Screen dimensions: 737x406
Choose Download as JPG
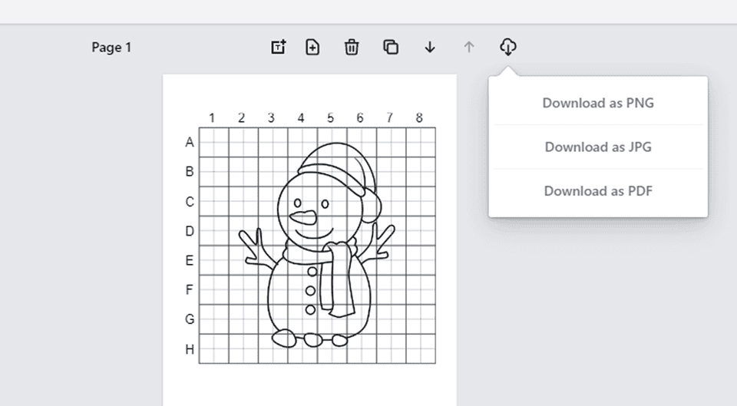click(x=598, y=147)
